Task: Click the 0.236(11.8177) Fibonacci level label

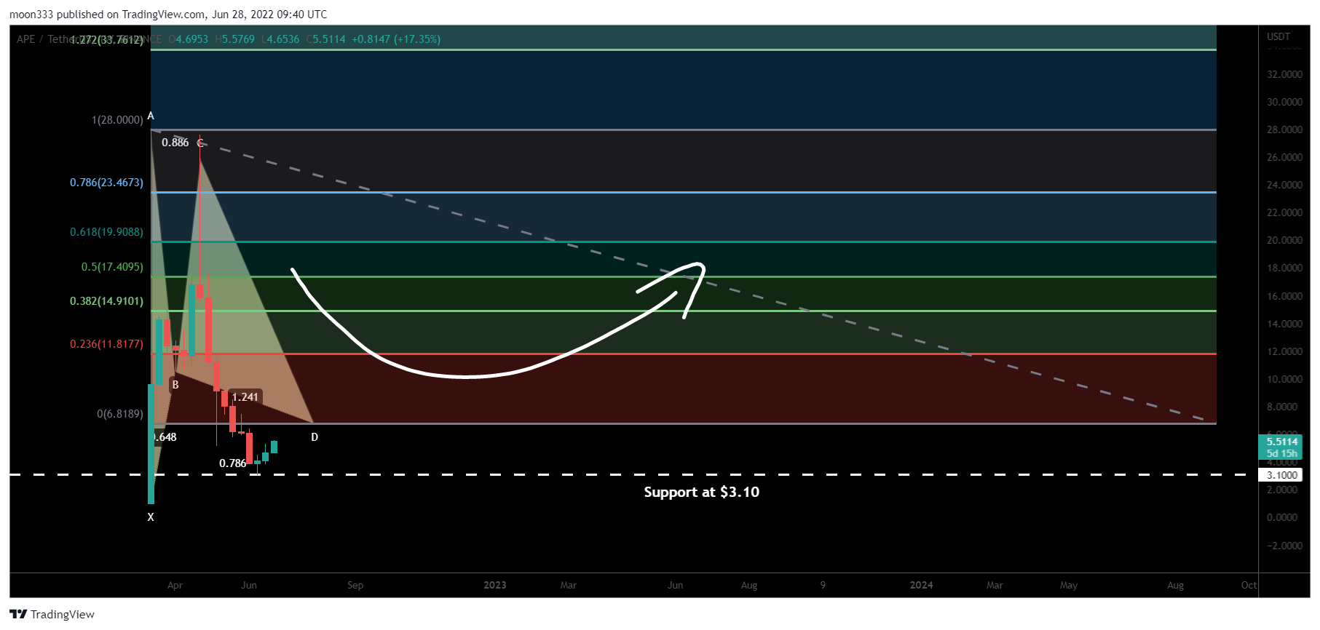Action: (x=106, y=344)
